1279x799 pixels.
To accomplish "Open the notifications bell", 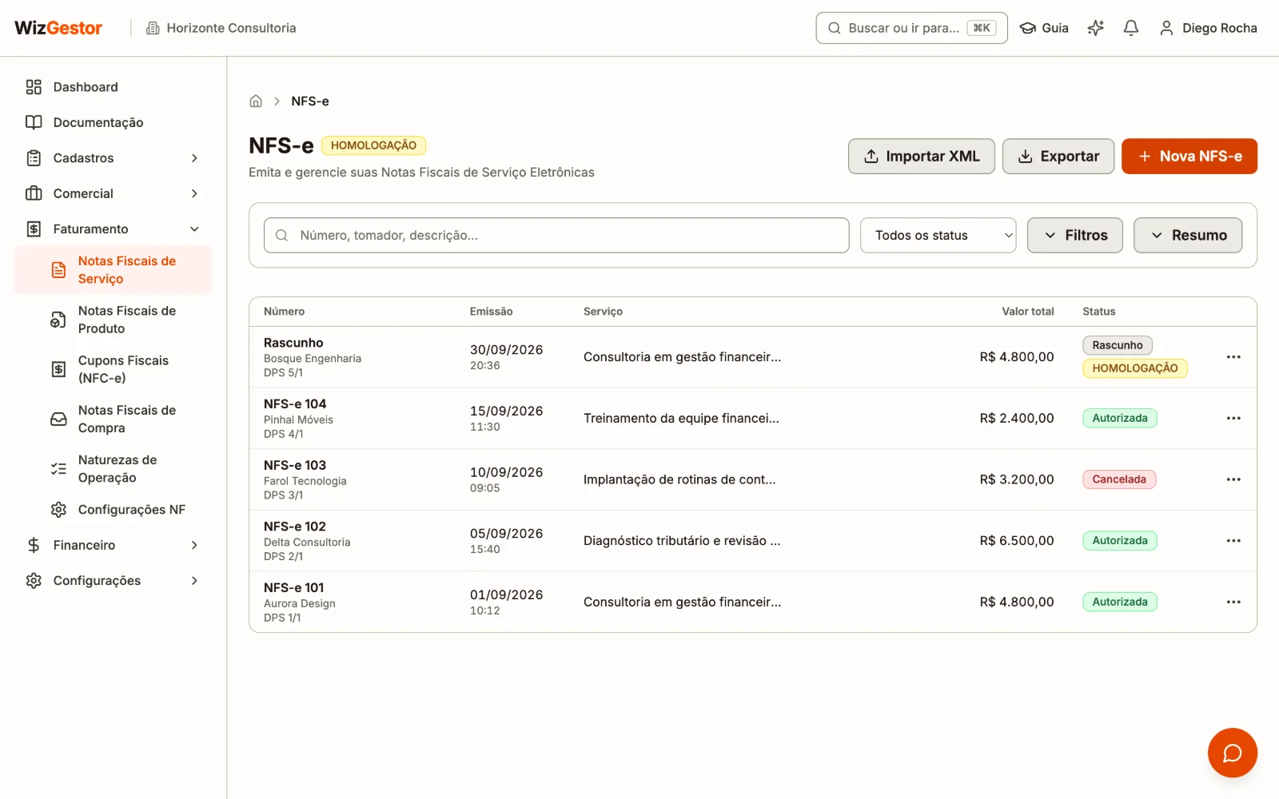I will point(1131,28).
